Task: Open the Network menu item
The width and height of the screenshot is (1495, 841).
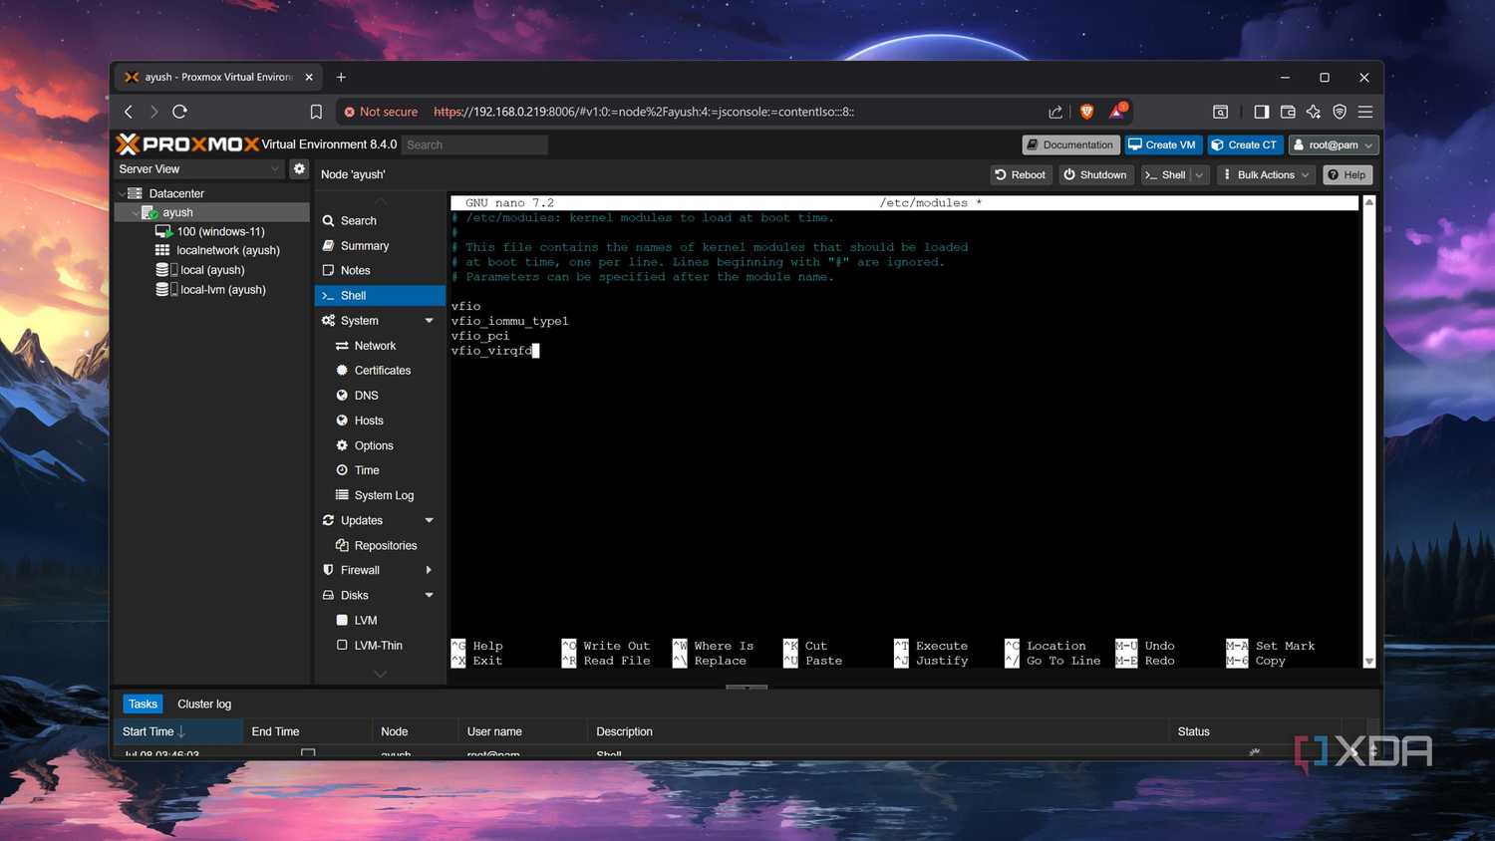Action: (380, 346)
